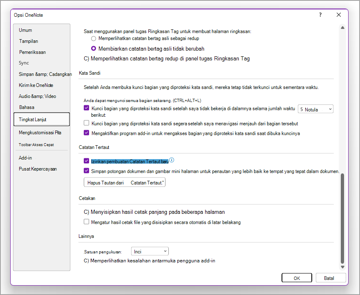This screenshot has width=360, height=295.
Task: Select 'Memperlihatkan catatan bertag asli sebagai redup' radio
Action: coord(94,38)
